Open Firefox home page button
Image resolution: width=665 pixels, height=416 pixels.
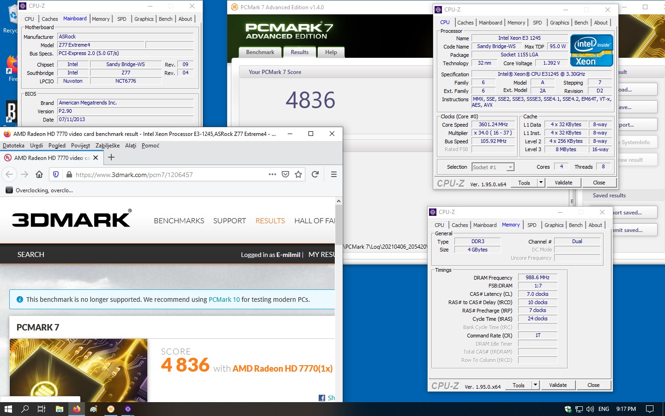coord(39,174)
